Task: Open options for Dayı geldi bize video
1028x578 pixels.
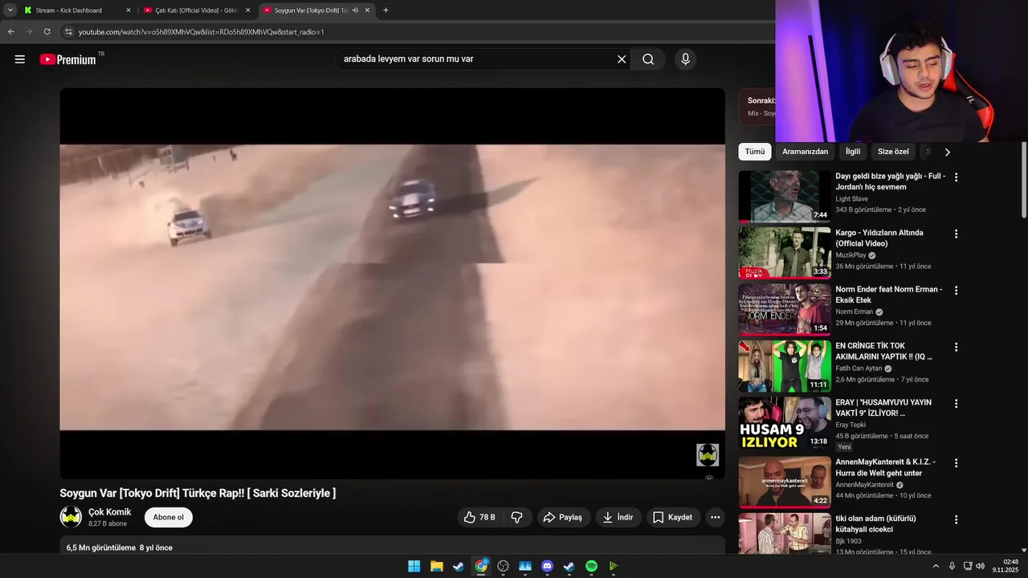Action: pyautogui.click(x=956, y=177)
